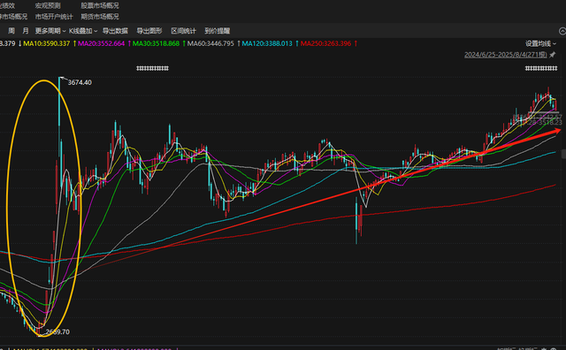566x350 pixels.
Task: Click the pin icon beside the date range
Action: 552,55
